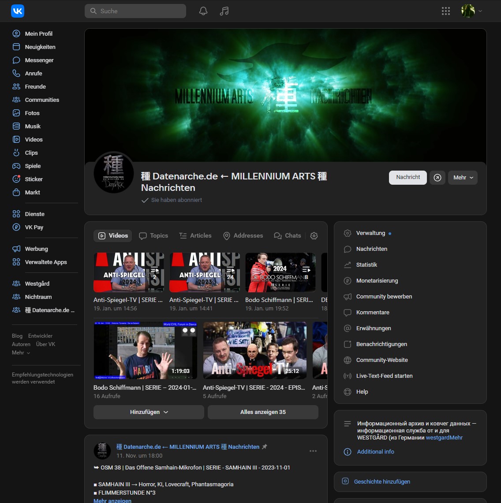This screenshot has height=503, width=501.
Task: Click the three-dot menu on pinned post
Action: click(313, 451)
